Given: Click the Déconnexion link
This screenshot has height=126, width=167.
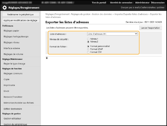Looking at the screenshot, I should [158, 3].
